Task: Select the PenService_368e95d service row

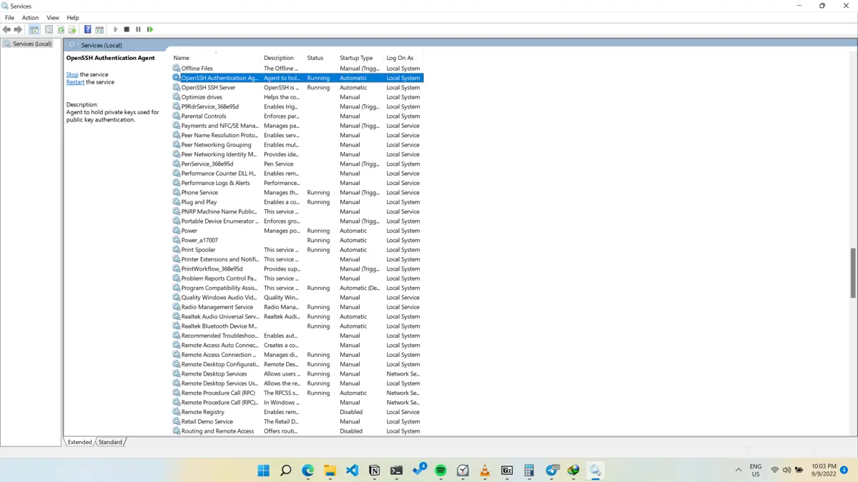Action: (x=297, y=164)
